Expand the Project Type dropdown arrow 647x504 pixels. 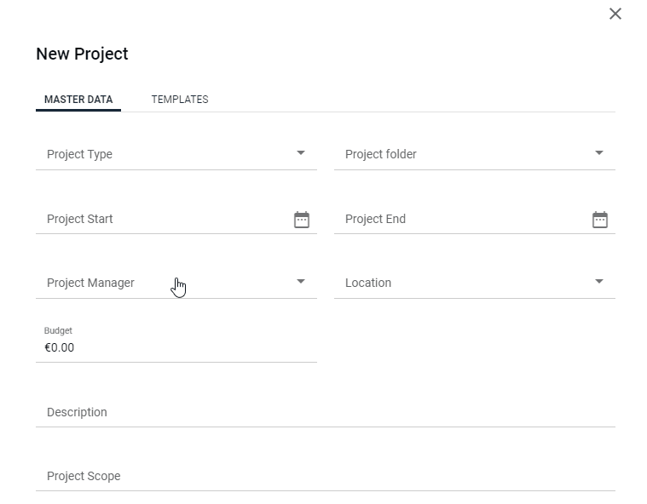[x=301, y=153]
